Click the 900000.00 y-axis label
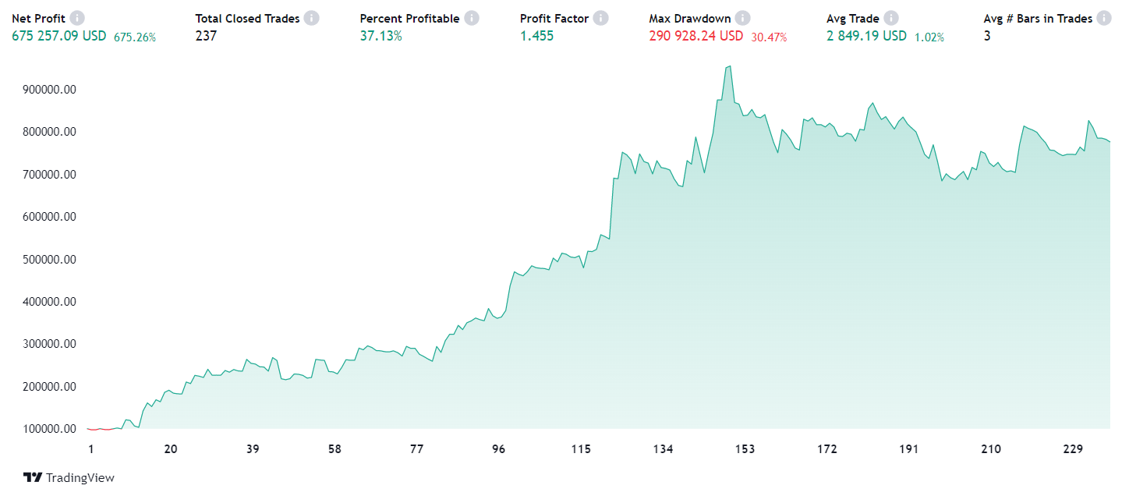Image resolution: width=1129 pixels, height=496 pixels. 48,90
